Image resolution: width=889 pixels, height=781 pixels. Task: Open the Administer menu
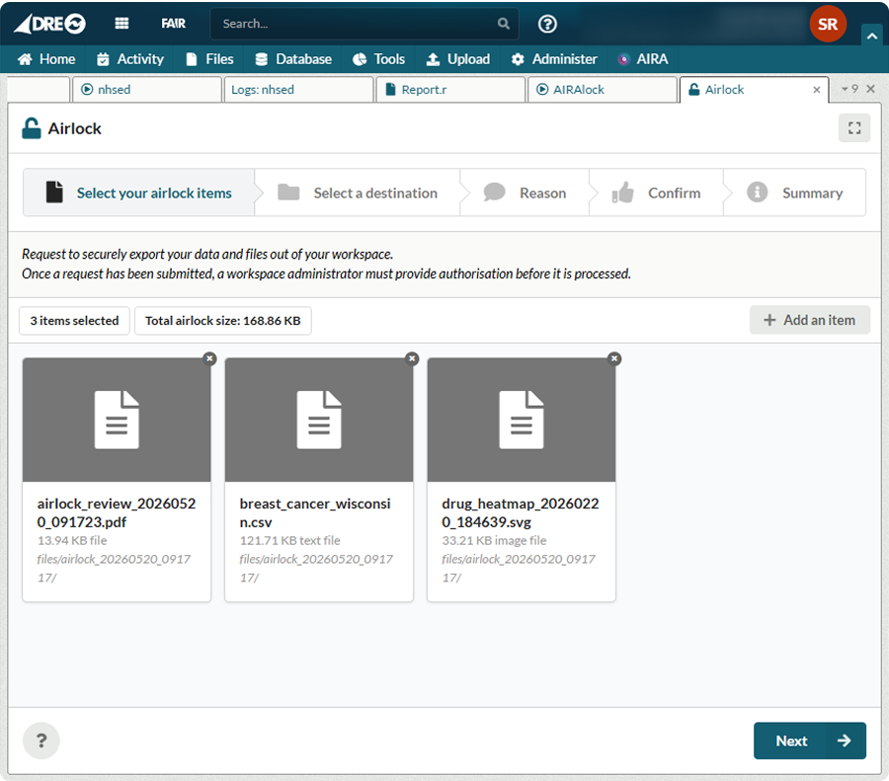click(x=554, y=59)
